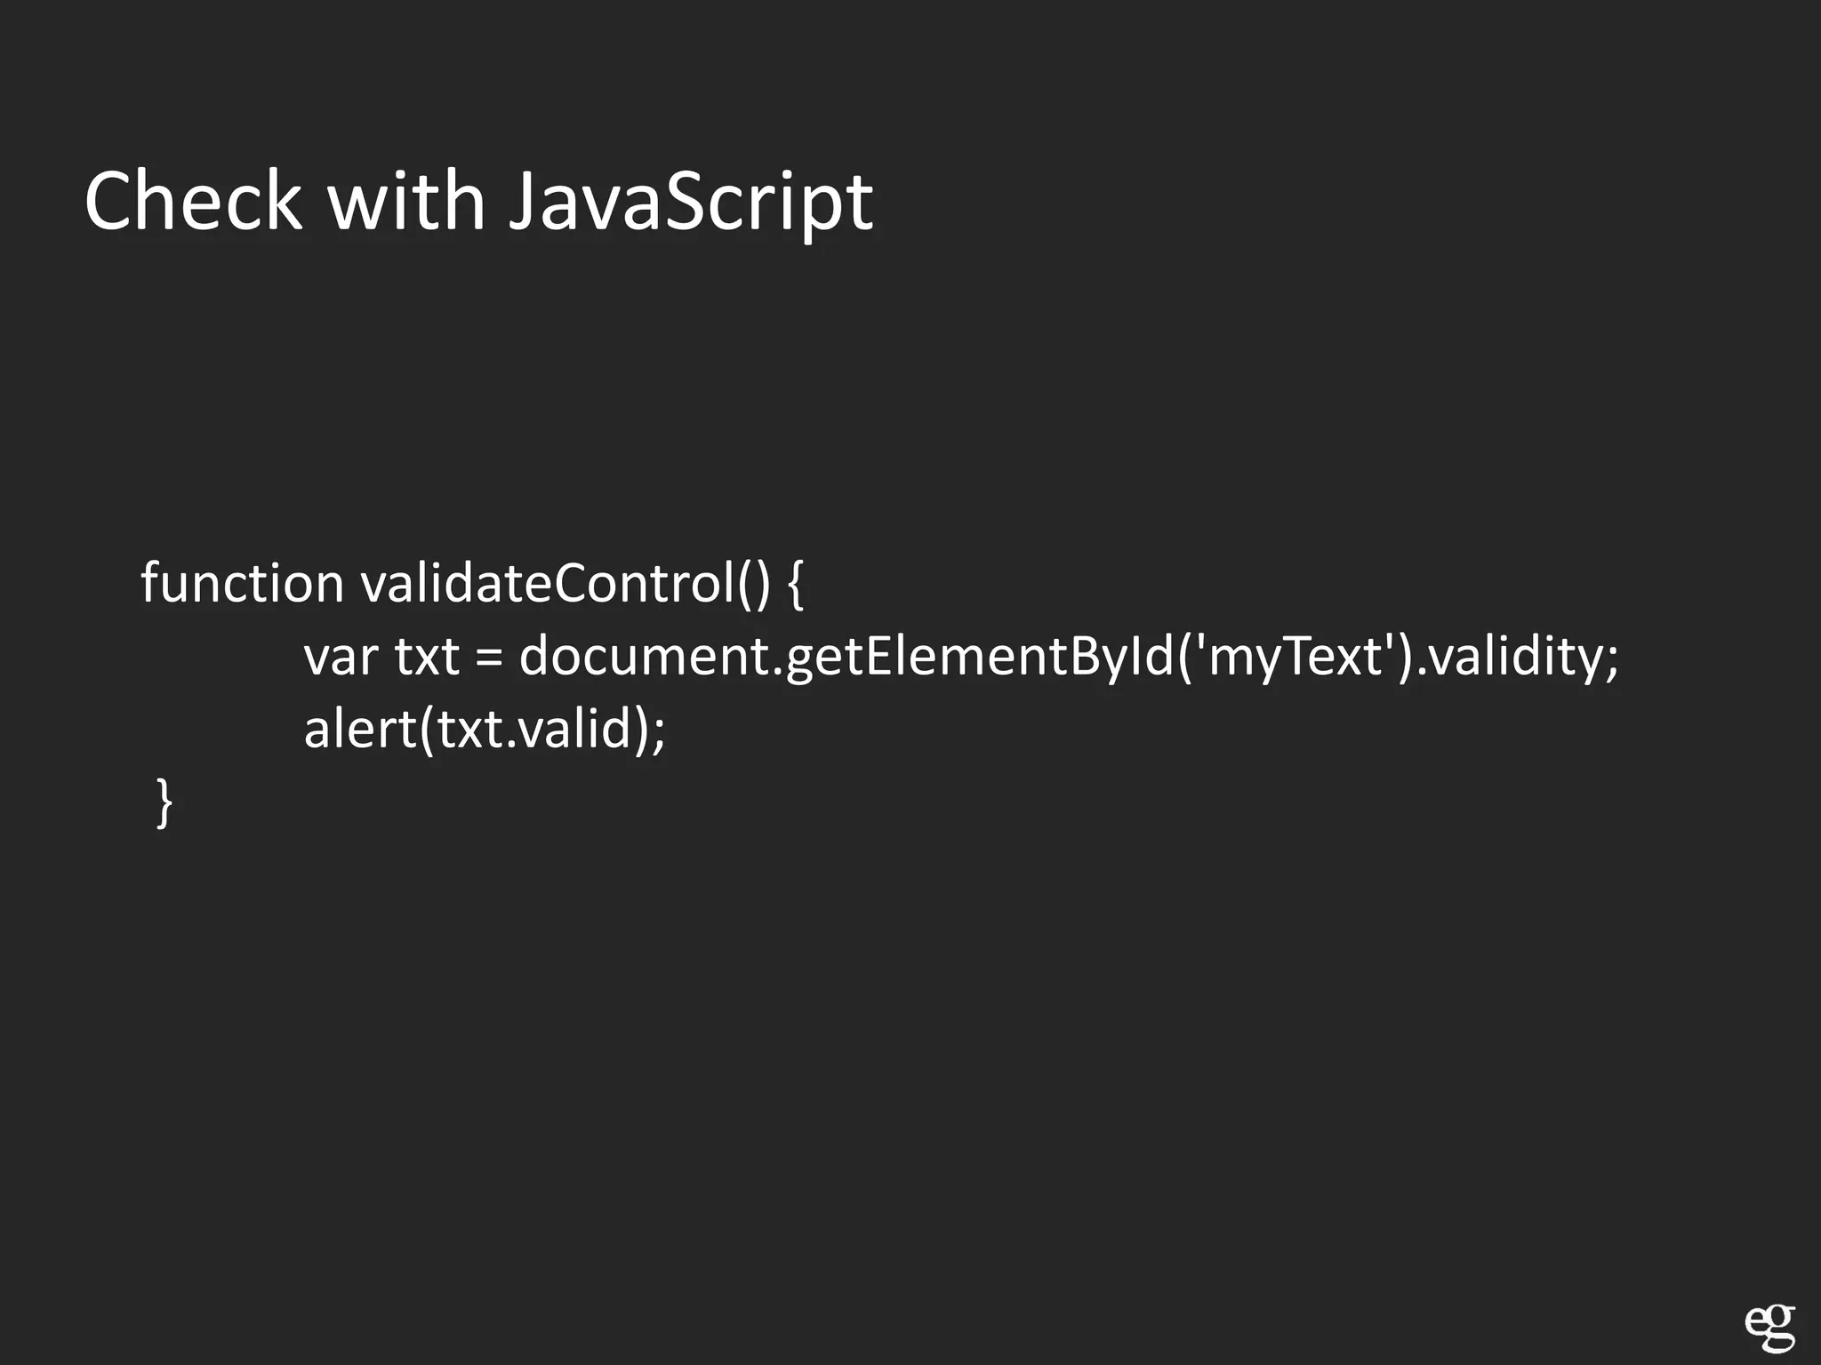Click the eg logo icon

[x=1769, y=1328]
